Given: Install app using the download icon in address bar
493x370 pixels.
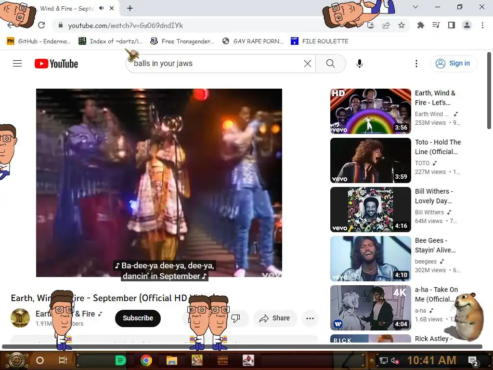Looking at the screenshot, I should [371, 26].
